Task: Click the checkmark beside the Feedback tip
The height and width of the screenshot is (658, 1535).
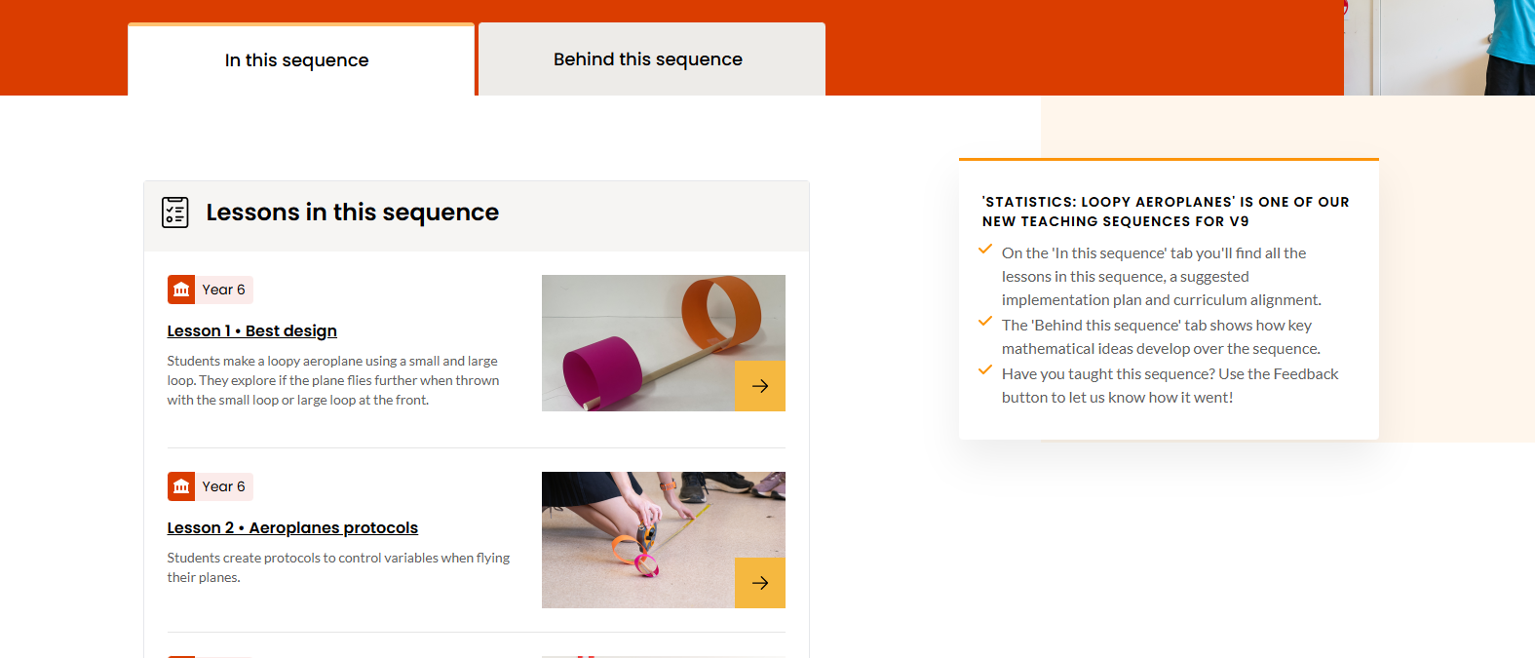Action: (x=985, y=370)
